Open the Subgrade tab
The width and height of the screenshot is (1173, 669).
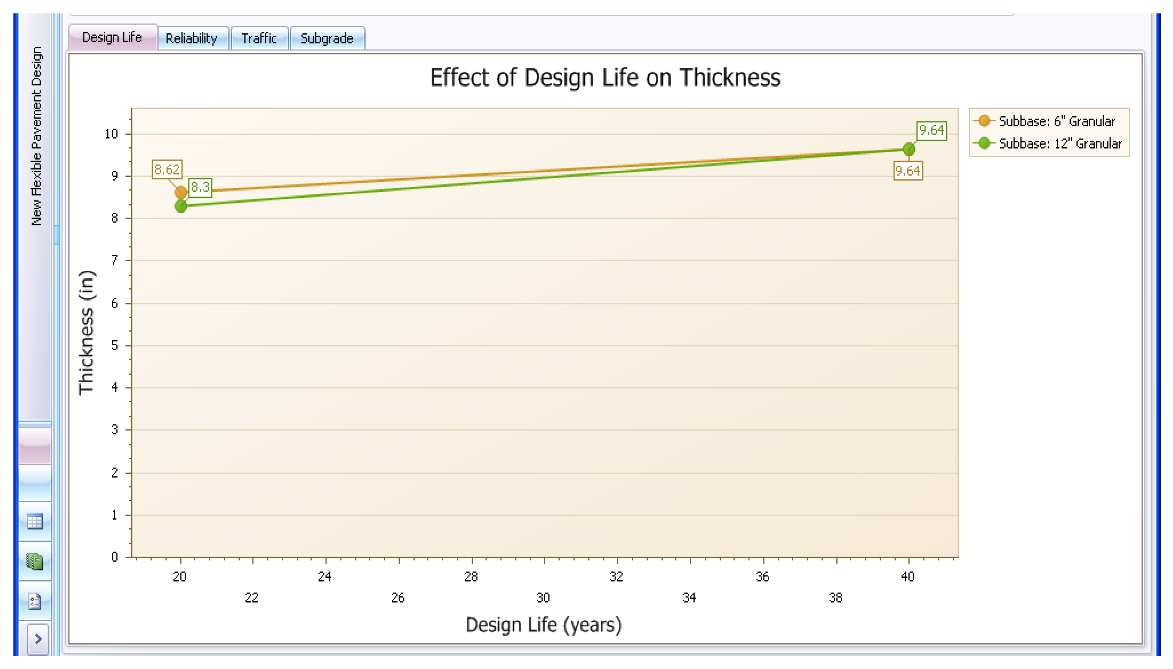click(x=327, y=38)
